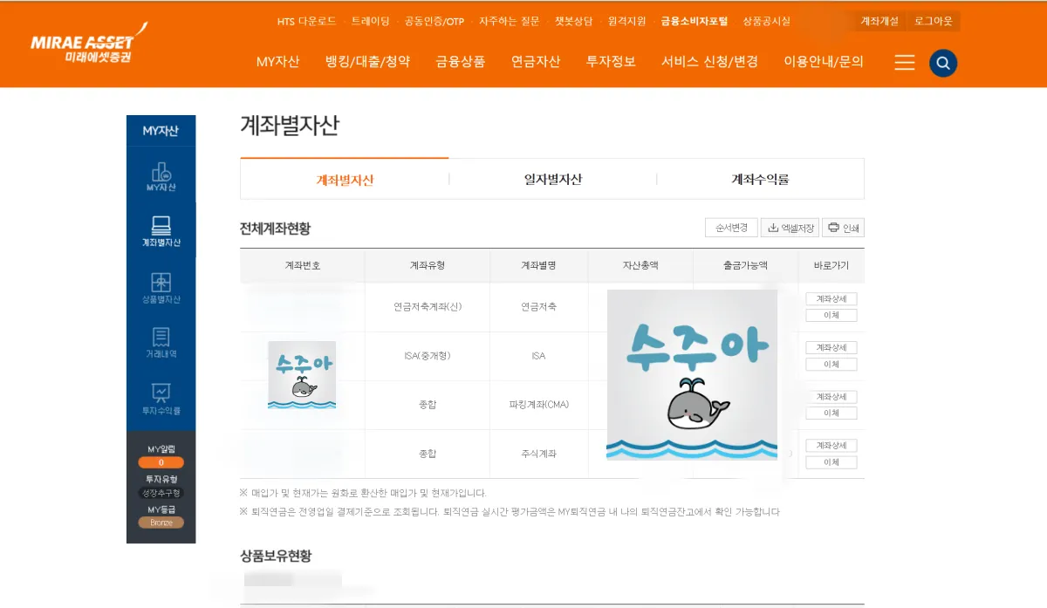Image resolution: width=1047 pixels, height=608 pixels.
Task: Open 상품별자산 sidebar icon
Action: 161,288
